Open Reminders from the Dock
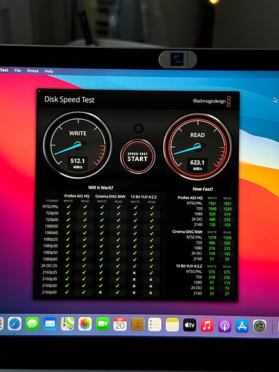The image size is (279, 372). point(155,324)
